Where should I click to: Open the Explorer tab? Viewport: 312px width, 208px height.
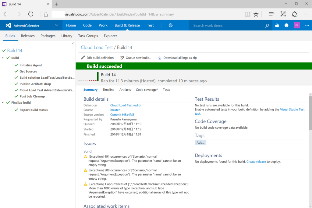click(x=110, y=36)
